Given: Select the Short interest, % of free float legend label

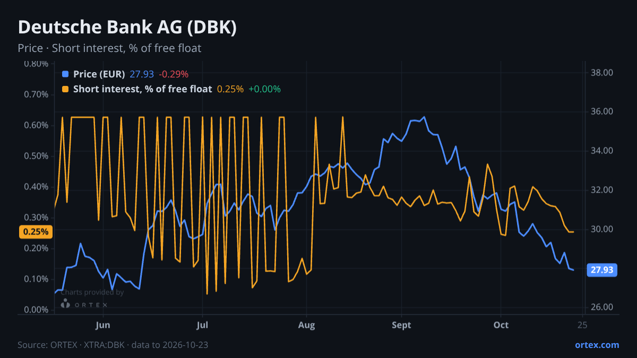Looking at the screenshot, I should click(x=142, y=89).
